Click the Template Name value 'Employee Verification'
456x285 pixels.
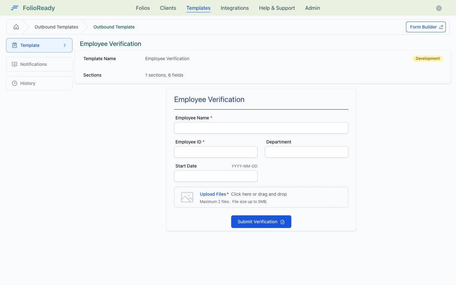(167, 59)
